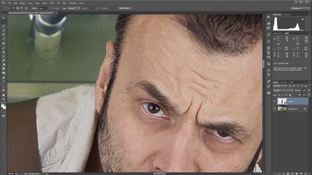Viewport: 312px width, 175px height.
Task: Select the Lasso tool
Action: point(3,26)
